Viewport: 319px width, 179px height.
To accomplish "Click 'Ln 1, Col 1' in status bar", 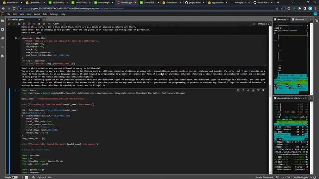I will [286, 177].
